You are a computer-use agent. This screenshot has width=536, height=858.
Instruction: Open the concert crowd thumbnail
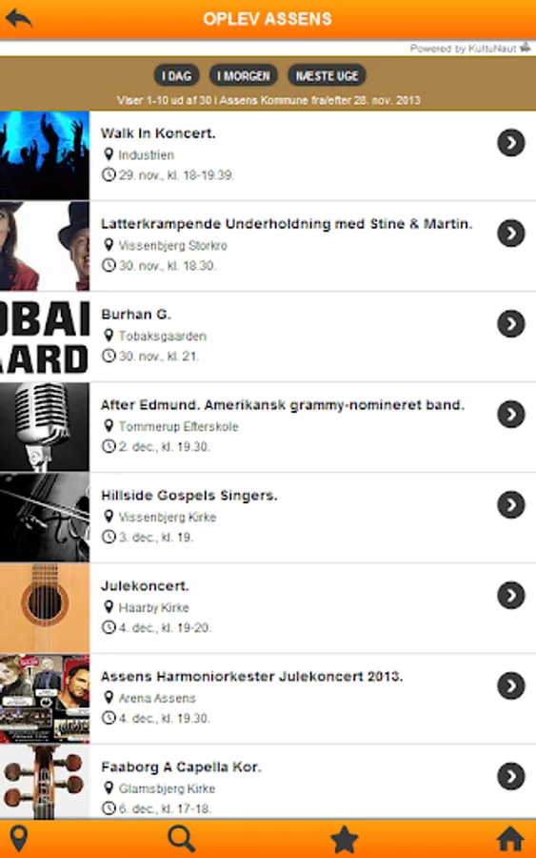(45, 155)
